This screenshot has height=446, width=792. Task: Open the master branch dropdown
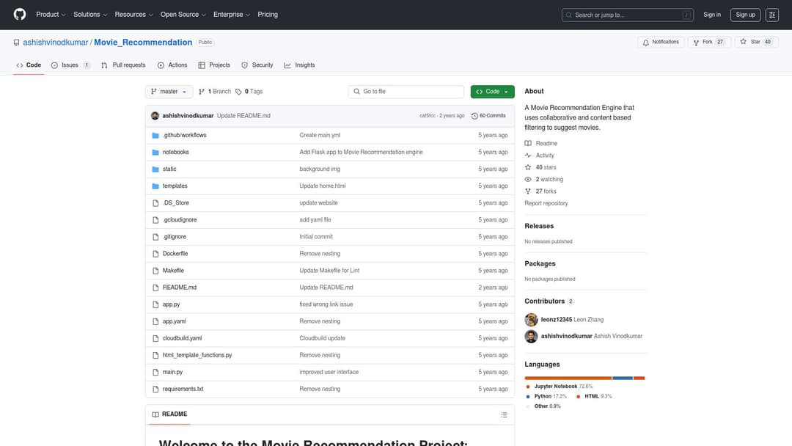coord(169,92)
